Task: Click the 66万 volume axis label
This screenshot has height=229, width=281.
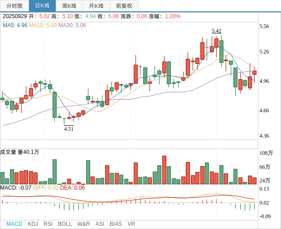Action: (x=265, y=167)
